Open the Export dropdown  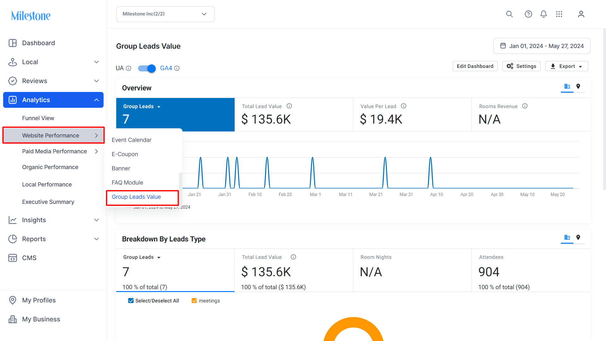[567, 66]
